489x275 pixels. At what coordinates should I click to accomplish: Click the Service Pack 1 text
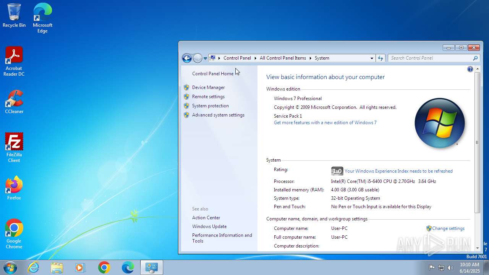point(288,116)
